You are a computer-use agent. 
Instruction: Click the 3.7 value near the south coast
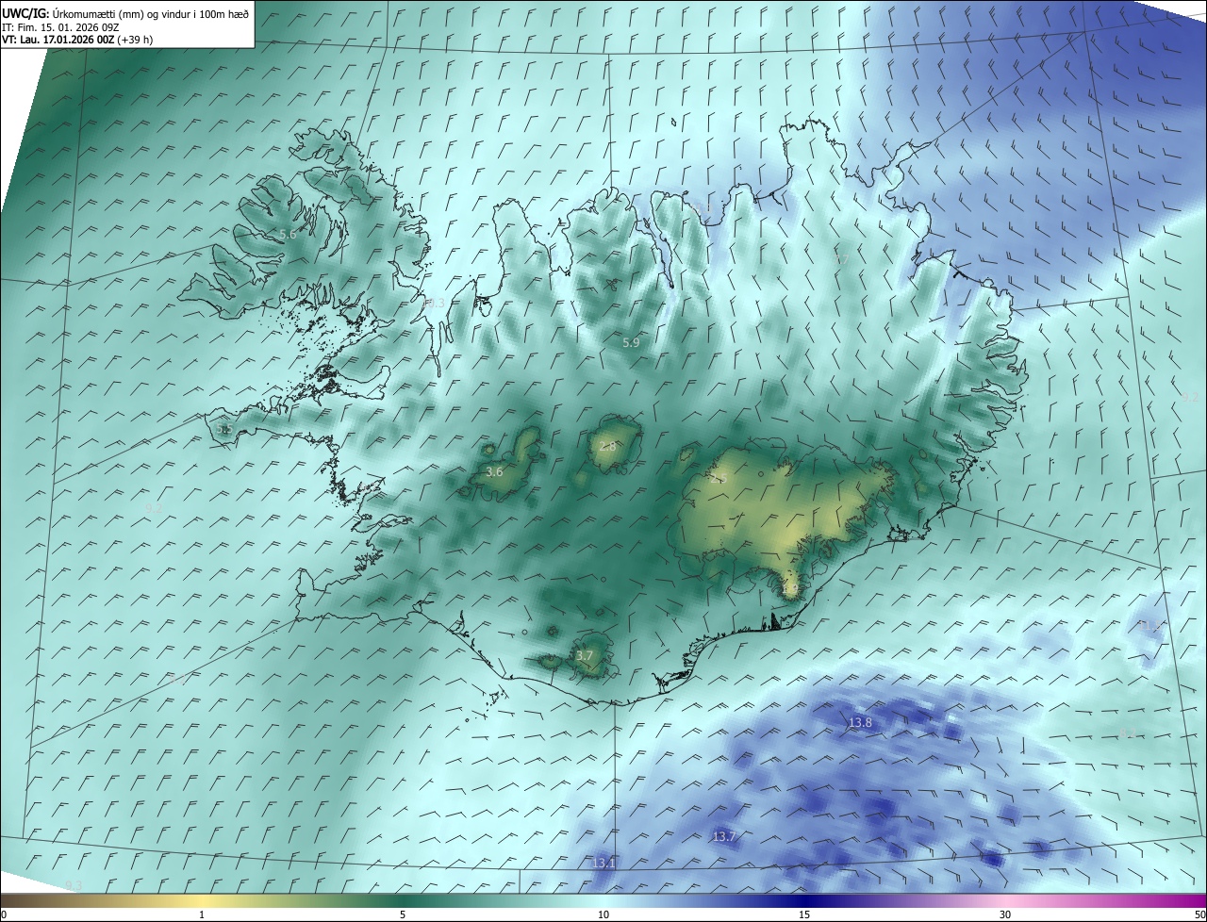(x=585, y=655)
